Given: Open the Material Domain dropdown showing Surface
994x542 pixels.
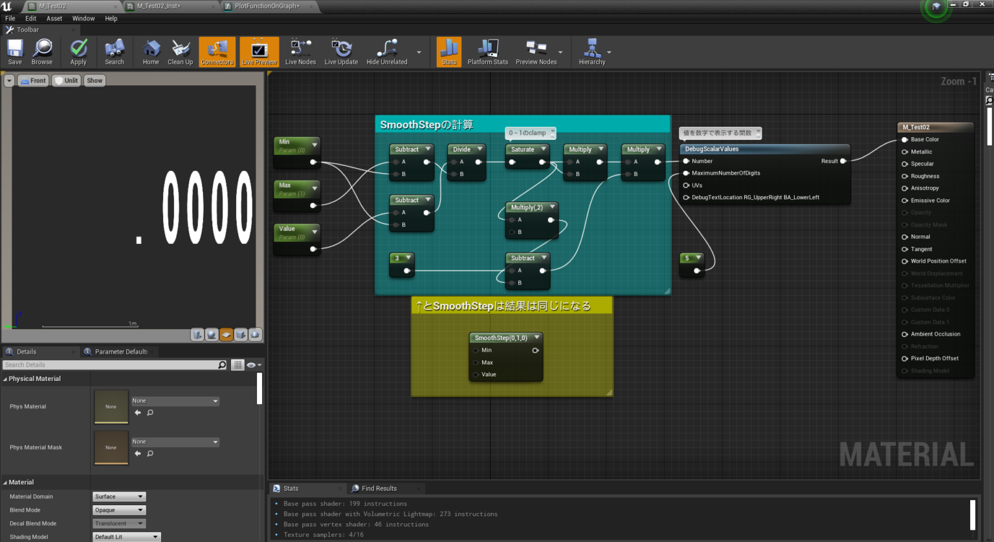Looking at the screenshot, I should pos(118,496).
